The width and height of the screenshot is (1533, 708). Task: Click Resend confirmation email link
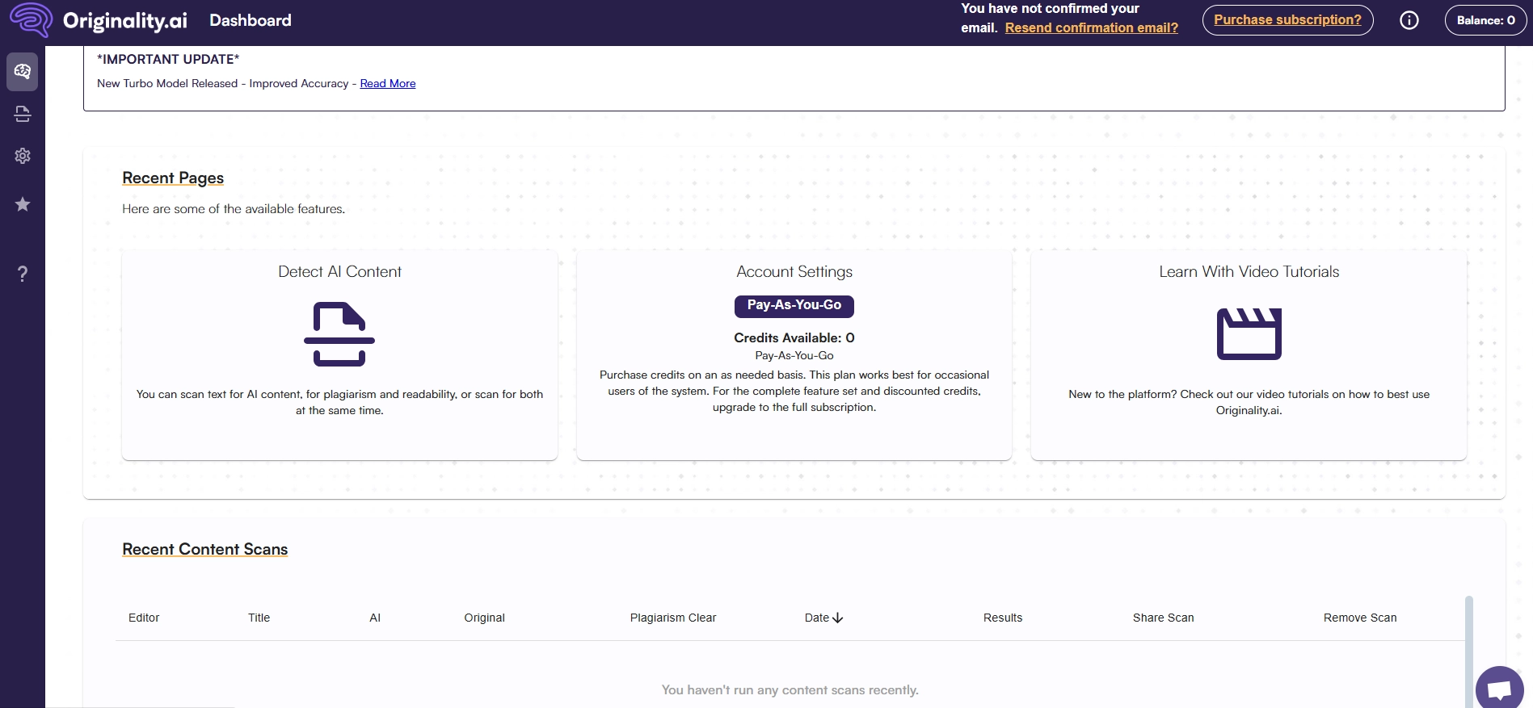click(x=1092, y=27)
